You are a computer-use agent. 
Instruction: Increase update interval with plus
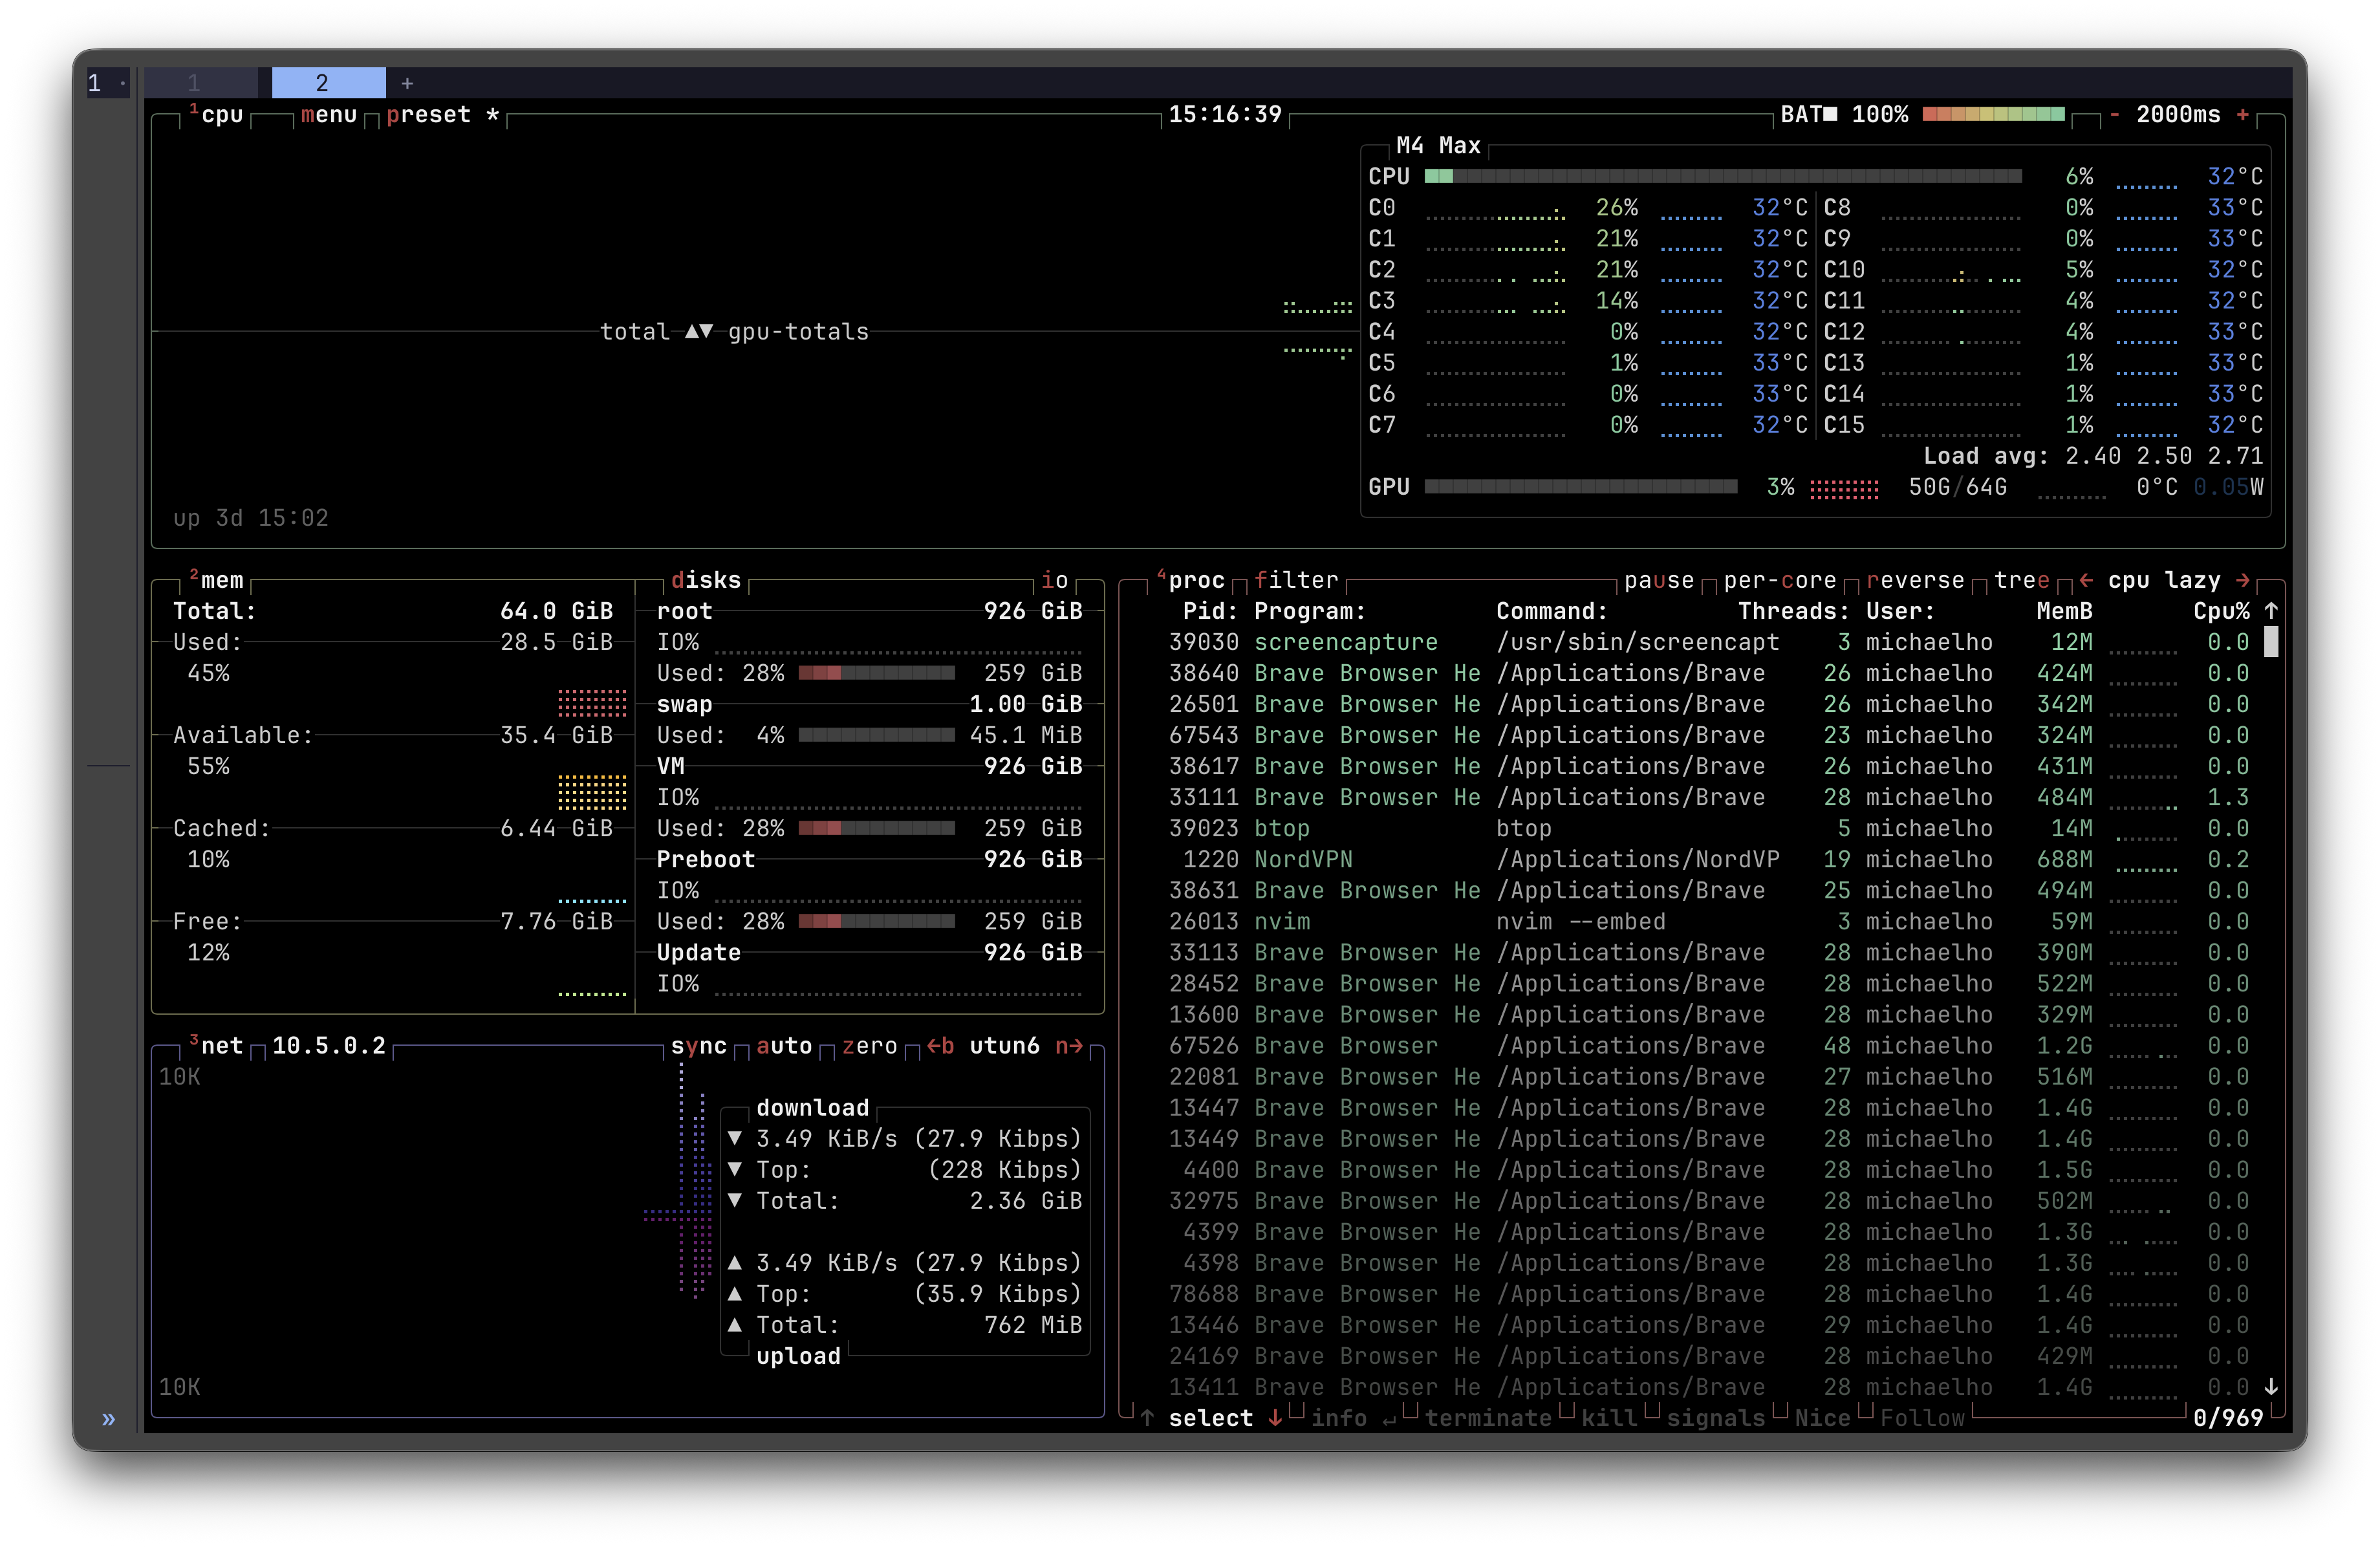coord(2243,115)
